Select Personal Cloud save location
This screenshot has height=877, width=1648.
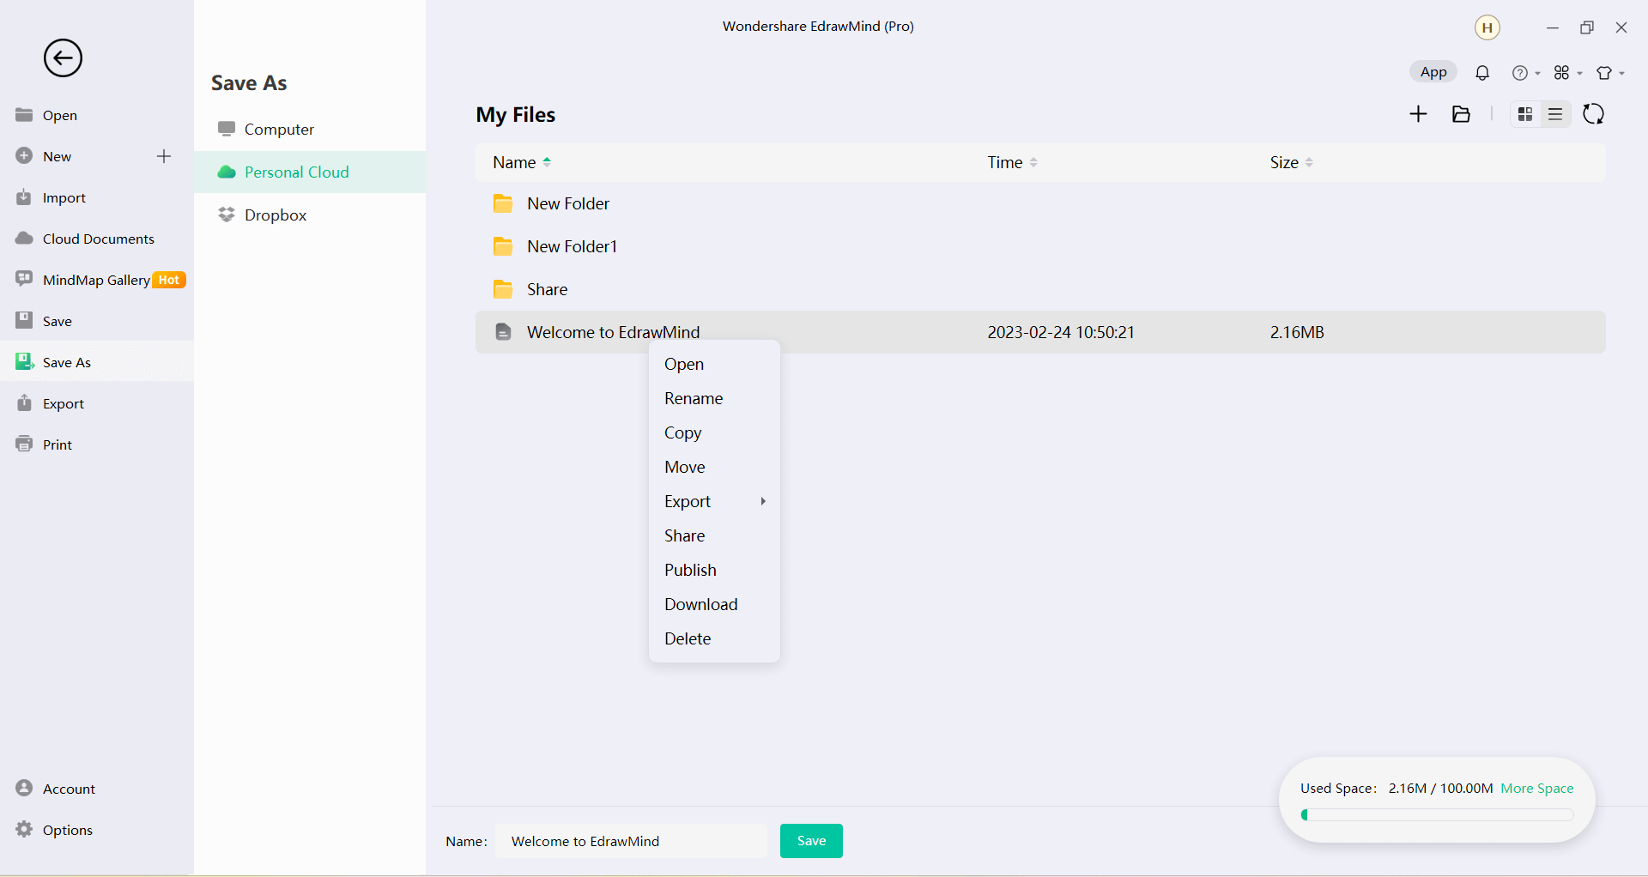[310, 172]
